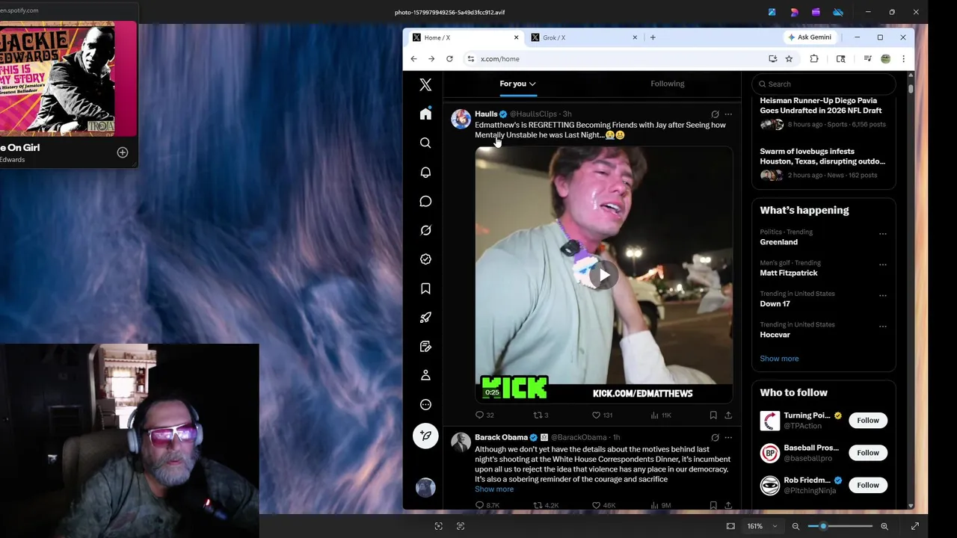
Task: Open Down 17 trend options menu
Action: pos(882,296)
